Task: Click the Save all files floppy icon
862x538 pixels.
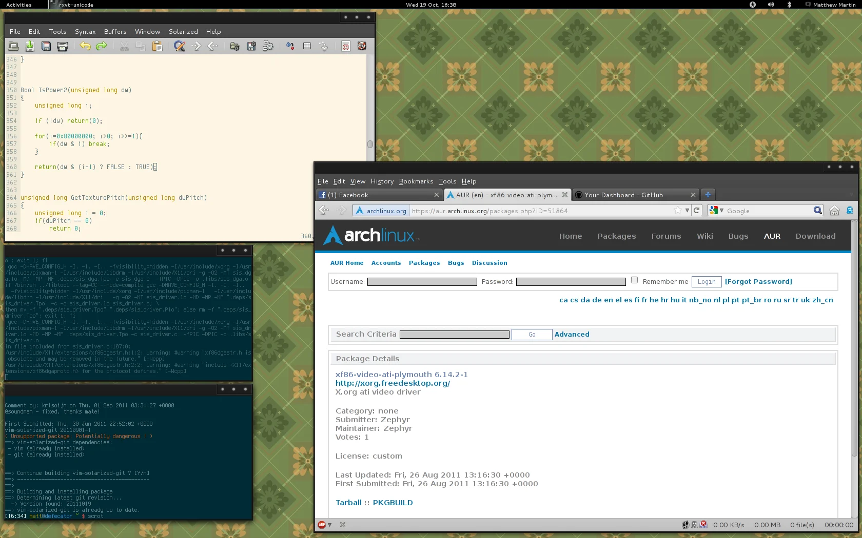Action: click(46, 46)
